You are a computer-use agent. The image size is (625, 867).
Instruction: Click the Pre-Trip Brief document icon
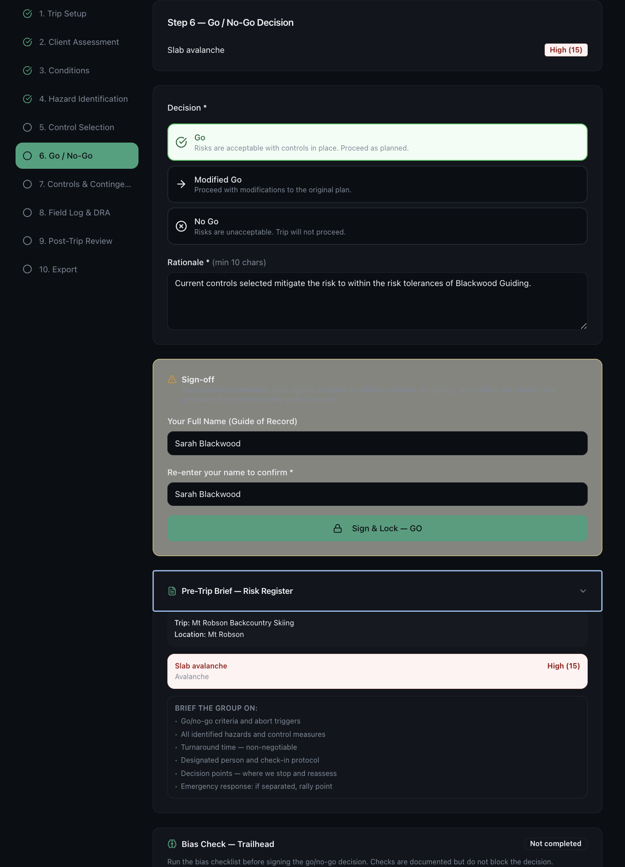pyautogui.click(x=172, y=591)
